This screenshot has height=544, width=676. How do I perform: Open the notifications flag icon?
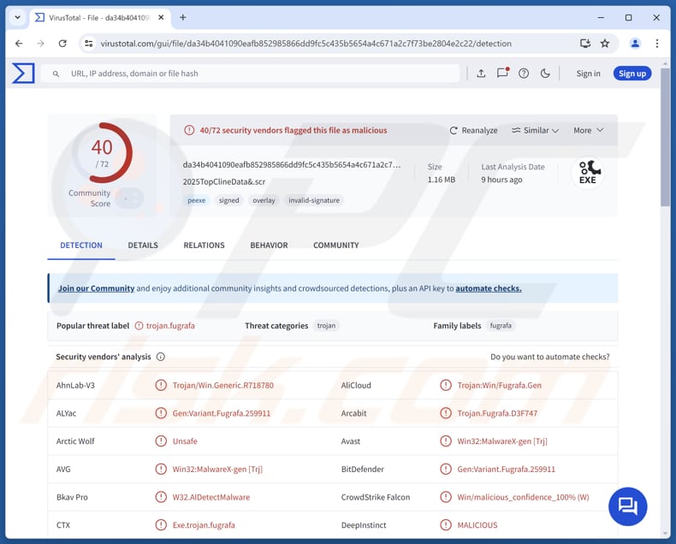click(502, 74)
